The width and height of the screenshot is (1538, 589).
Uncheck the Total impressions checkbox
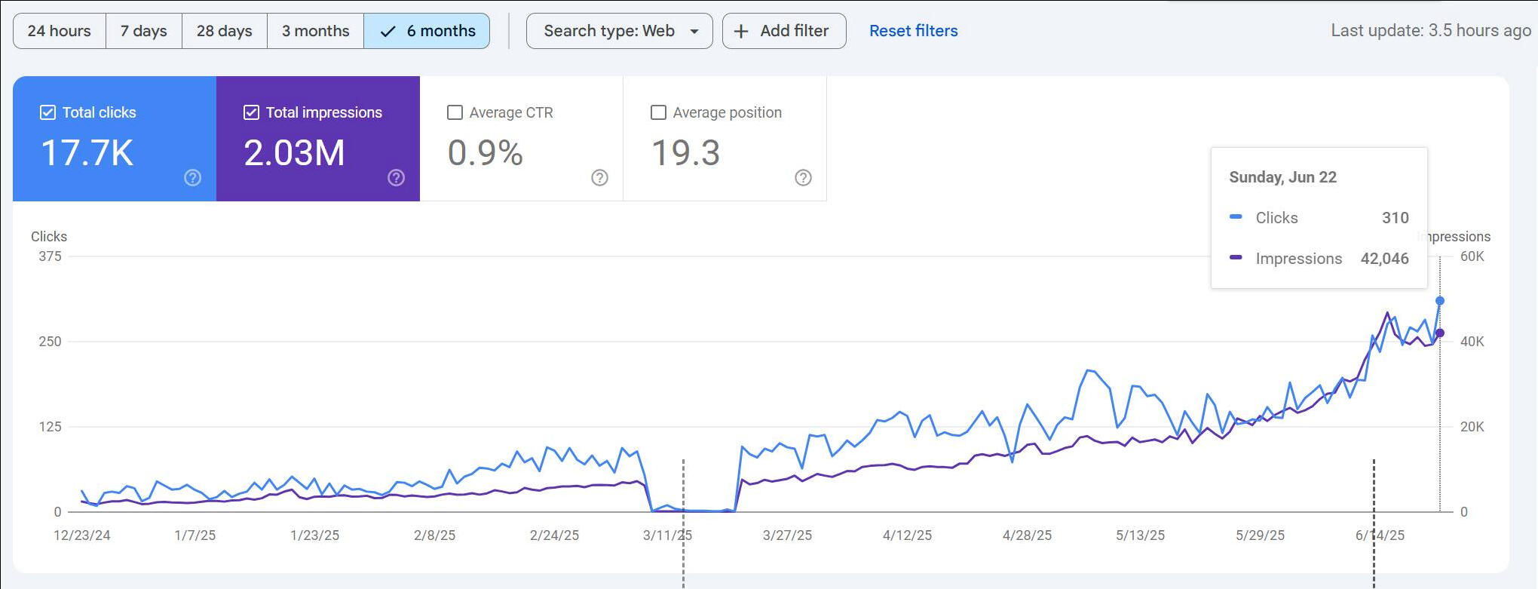[251, 112]
